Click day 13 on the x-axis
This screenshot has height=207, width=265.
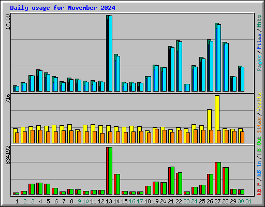(109, 201)
